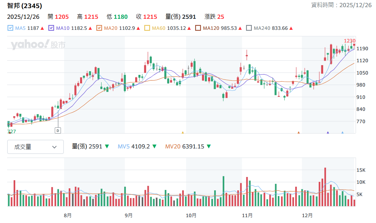Uncheck the MA20 moving average checkbox
This screenshot has height=223, width=376.
click(x=99, y=28)
